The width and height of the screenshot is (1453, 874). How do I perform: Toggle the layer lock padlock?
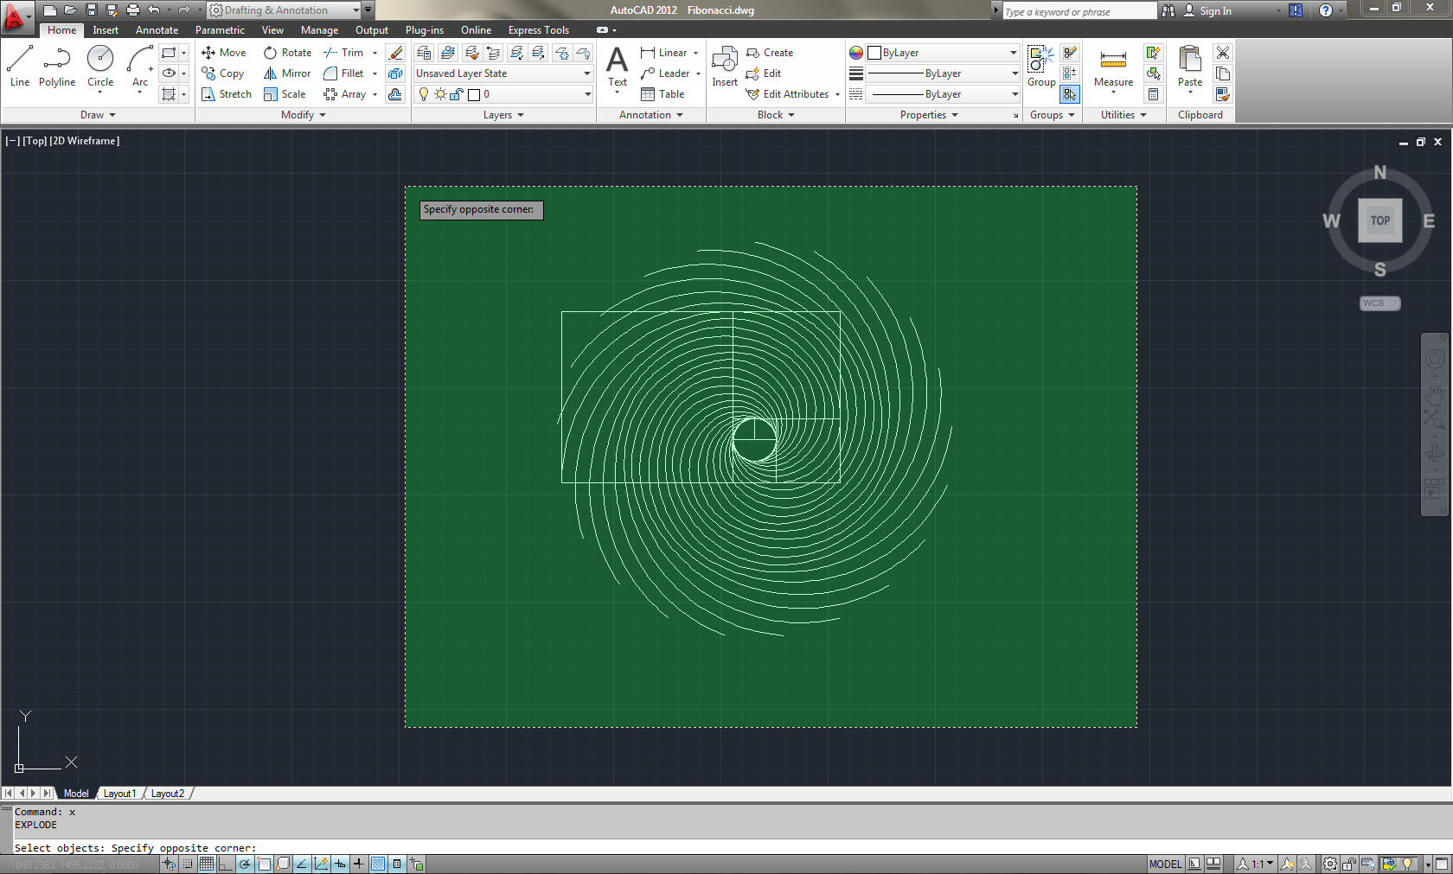tap(456, 94)
